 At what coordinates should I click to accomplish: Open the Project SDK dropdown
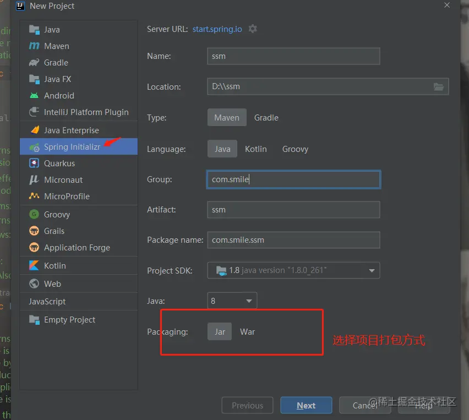pyautogui.click(x=293, y=270)
